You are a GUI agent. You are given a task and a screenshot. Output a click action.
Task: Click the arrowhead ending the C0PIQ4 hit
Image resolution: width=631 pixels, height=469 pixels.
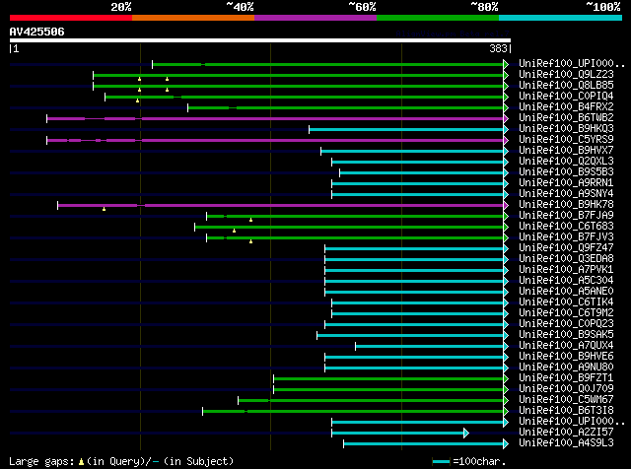point(506,97)
